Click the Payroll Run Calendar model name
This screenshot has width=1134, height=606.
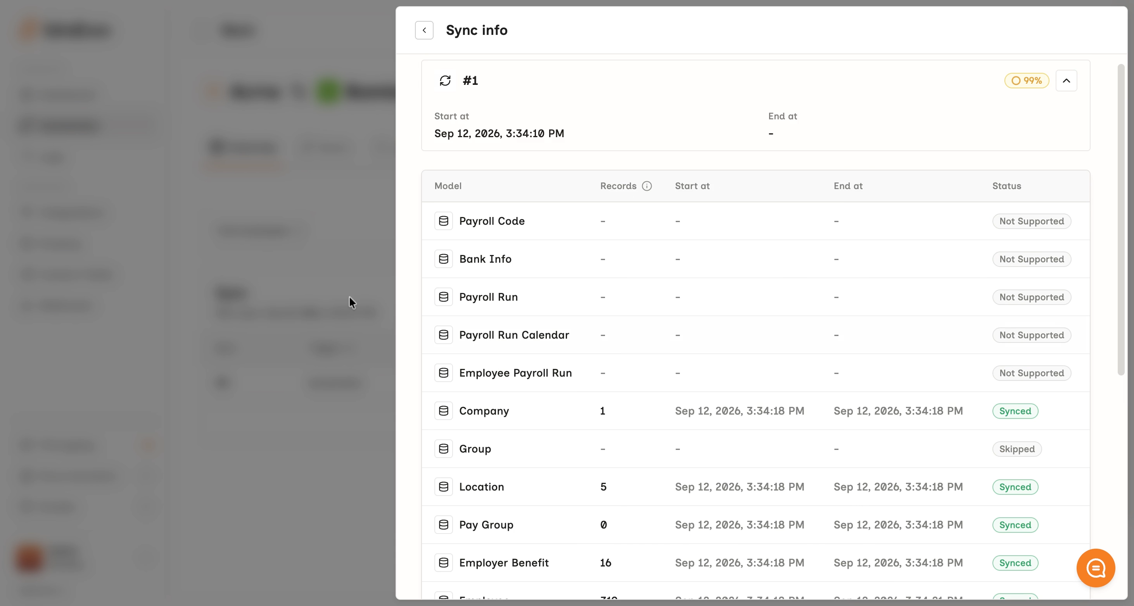tap(514, 335)
